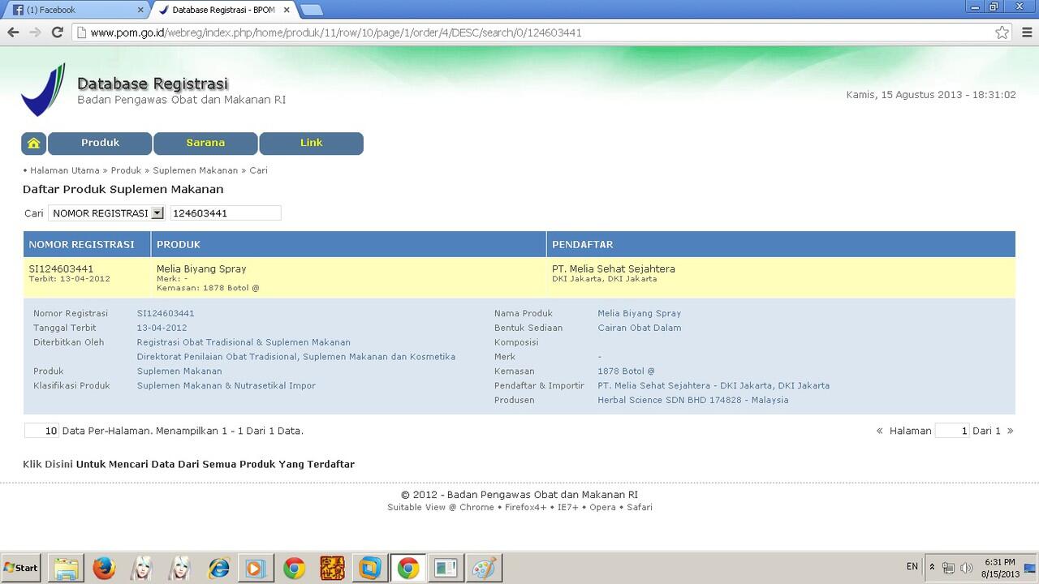The height and width of the screenshot is (584, 1039).
Task: Go to previous page double-arrow
Action: (x=880, y=431)
